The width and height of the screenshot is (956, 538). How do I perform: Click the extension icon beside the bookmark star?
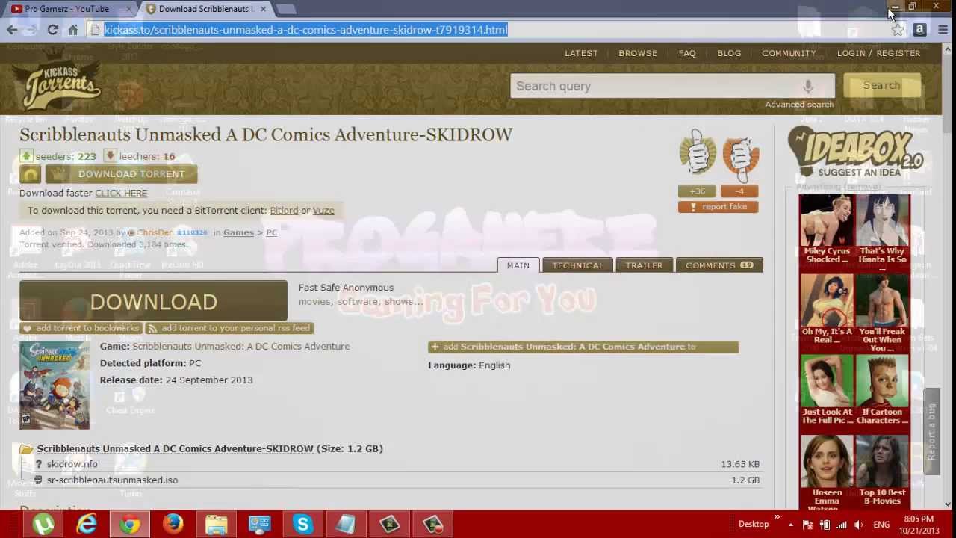(920, 30)
